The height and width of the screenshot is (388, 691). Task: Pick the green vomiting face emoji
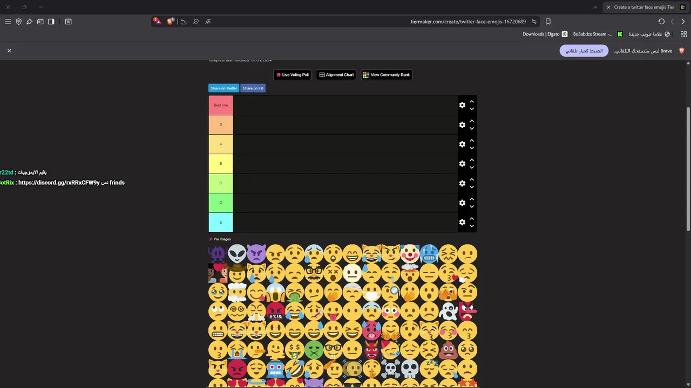[x=295, y=292]
